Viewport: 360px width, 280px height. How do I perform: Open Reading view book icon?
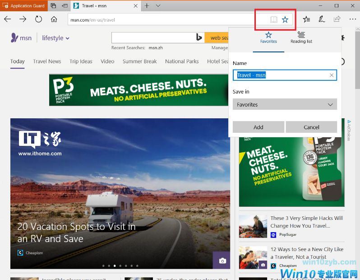coord(273,20)
